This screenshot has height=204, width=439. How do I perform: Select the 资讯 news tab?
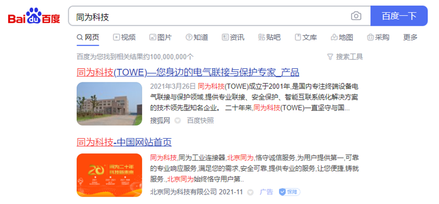[x=233, y=37]
